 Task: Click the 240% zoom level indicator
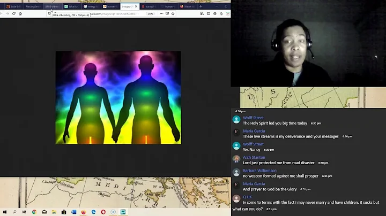(x=151, y=14)
